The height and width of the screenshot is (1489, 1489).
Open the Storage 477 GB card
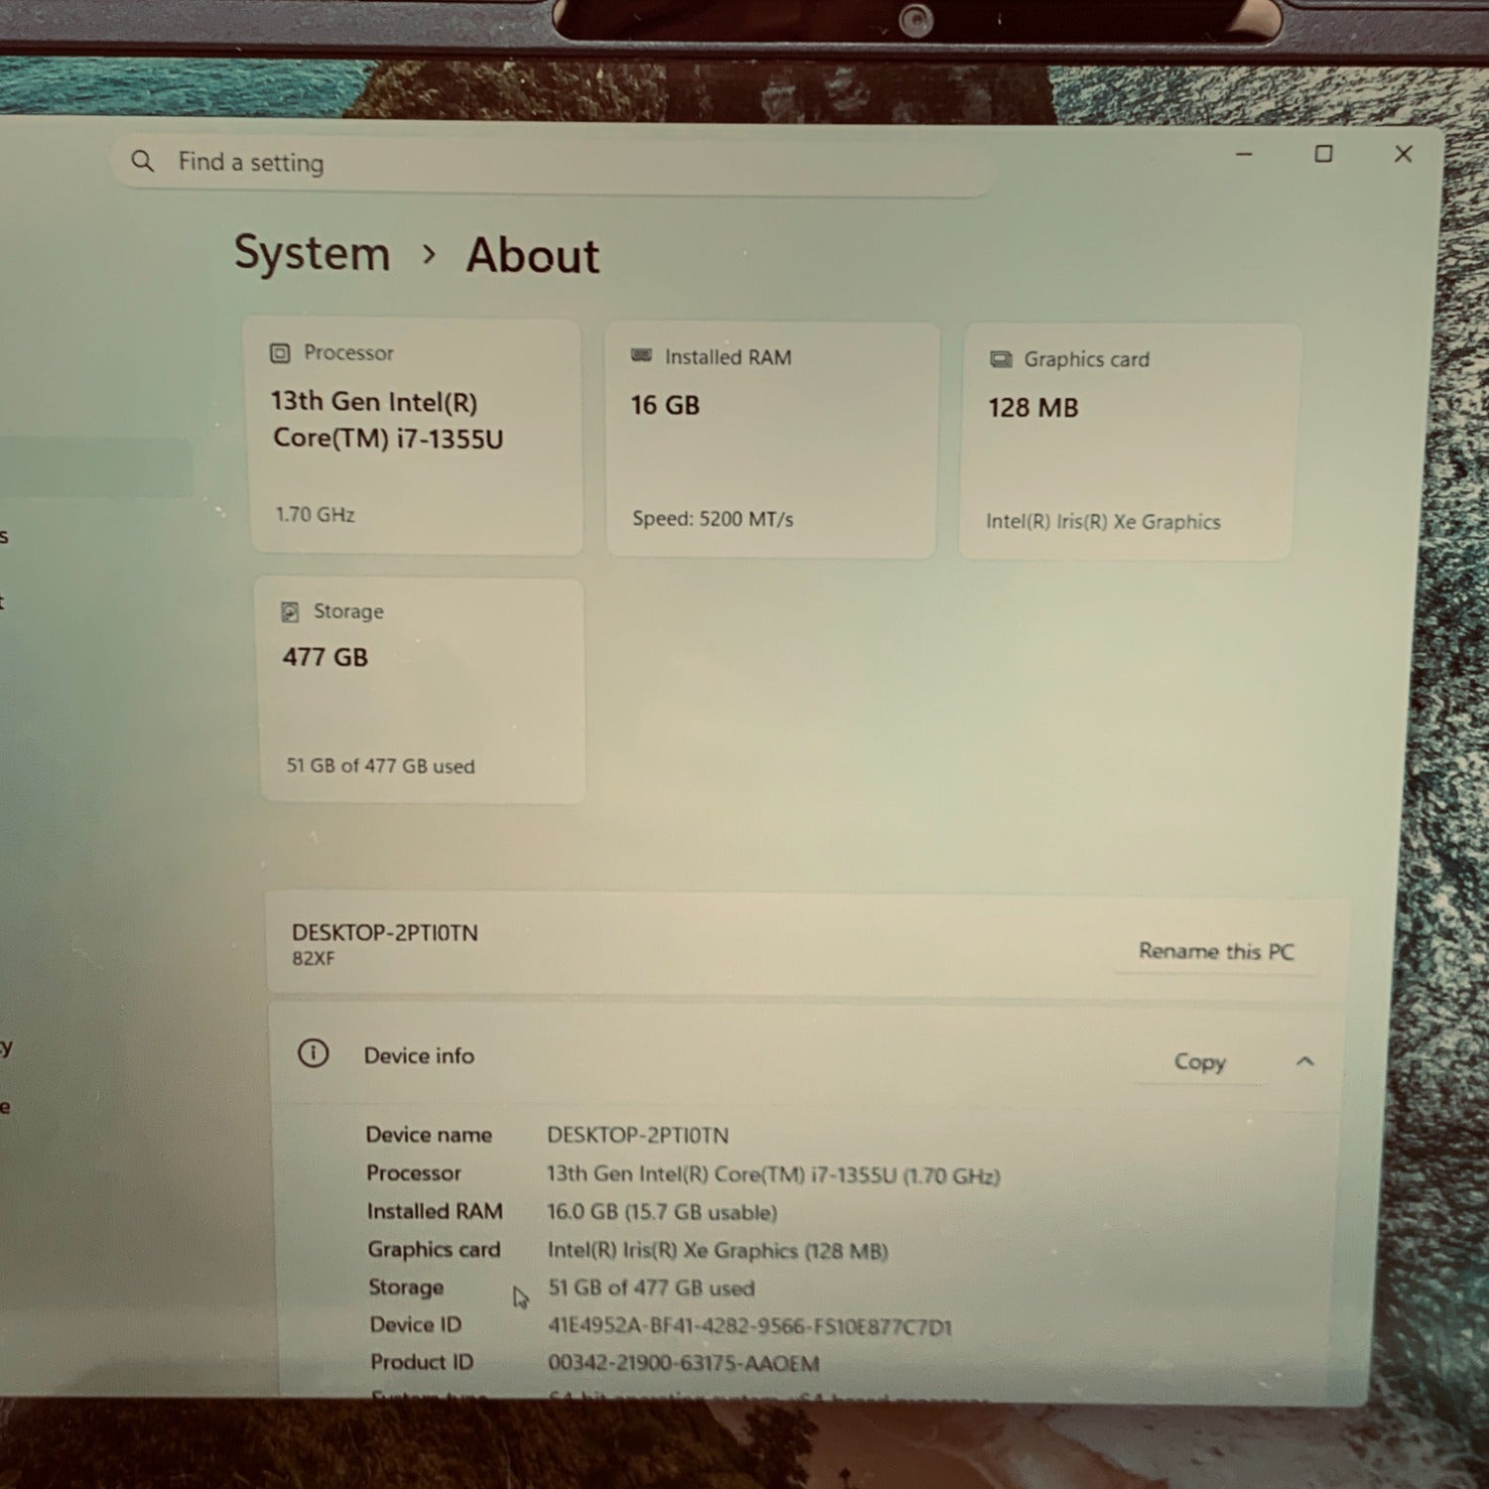click(x=422, y=691)
